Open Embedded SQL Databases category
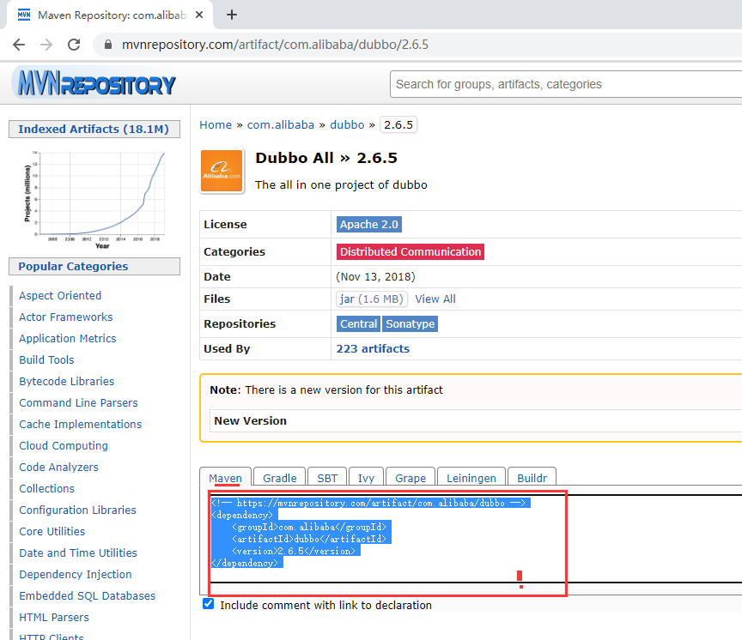This screenshot has width=742, height=640. coord(87,595)
